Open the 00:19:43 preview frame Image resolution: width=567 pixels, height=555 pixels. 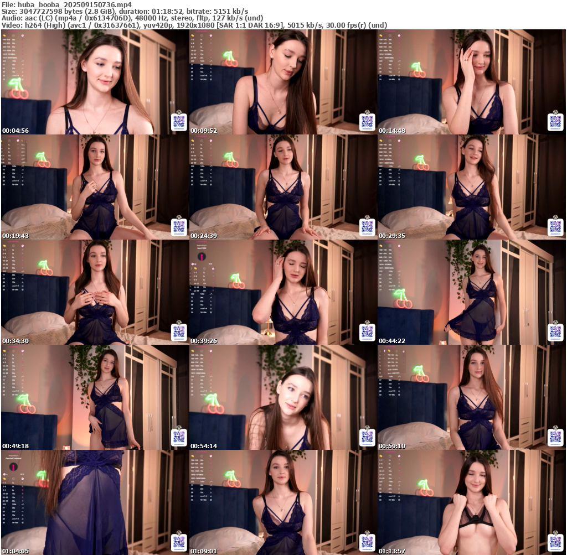coord(95,187)
